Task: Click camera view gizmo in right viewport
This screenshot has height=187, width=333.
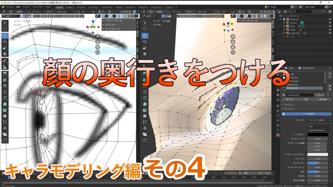Action: 233,47
